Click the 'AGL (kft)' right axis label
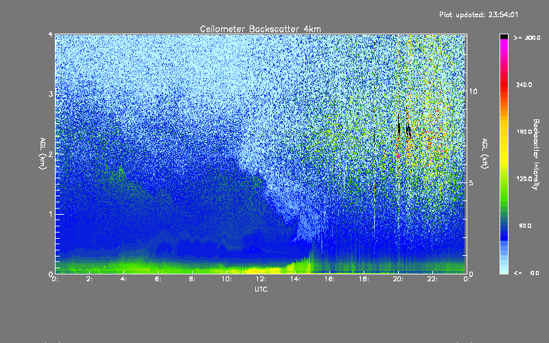Viewport: 549px width, 343px height. pyautogui.click(x=484, y=154)
